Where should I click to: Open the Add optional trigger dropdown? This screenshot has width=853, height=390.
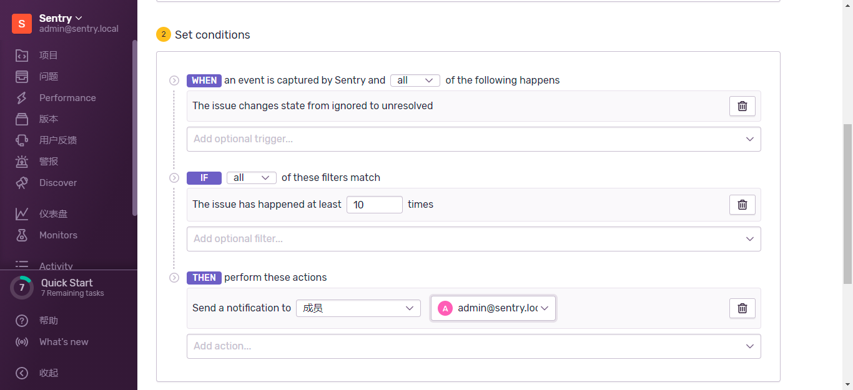tap(474, 139)
